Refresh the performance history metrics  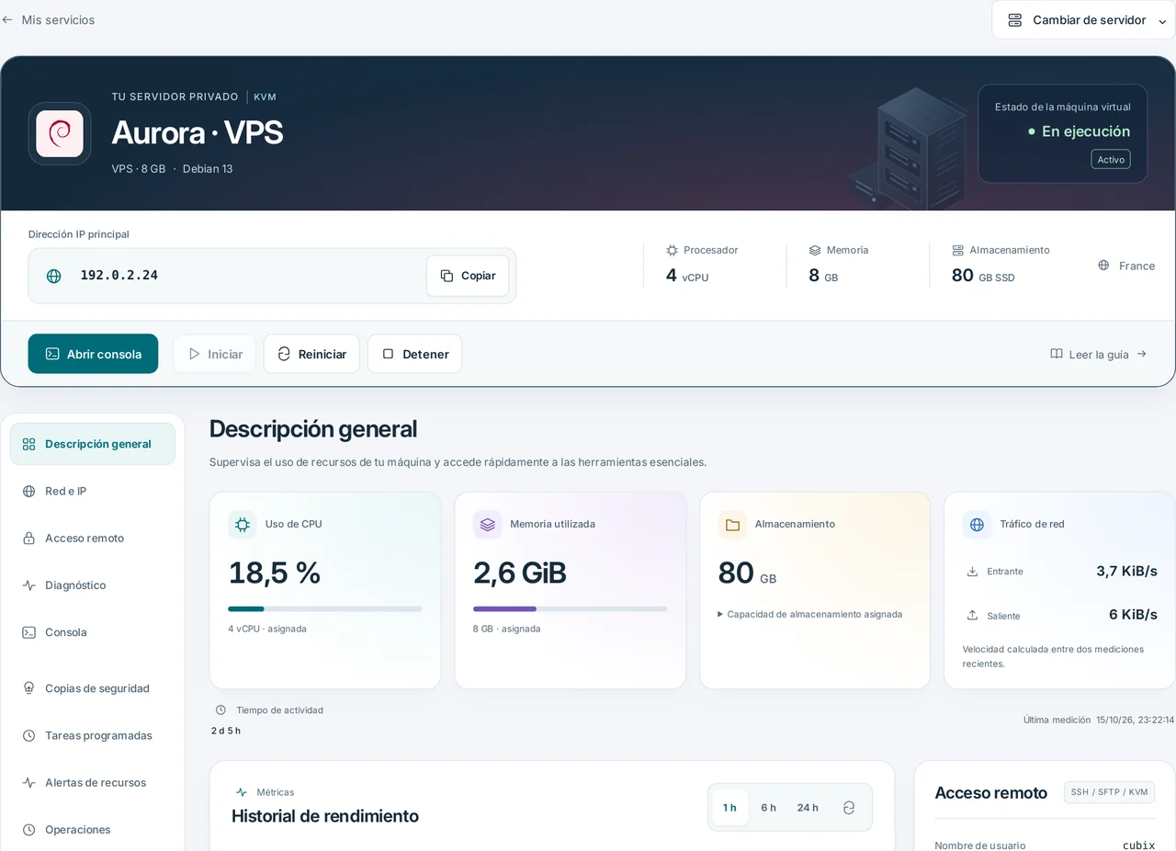point(849,808)
